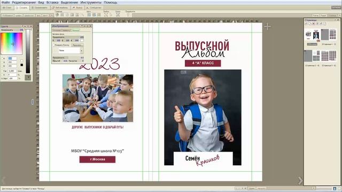Screen dimensions: 342x192
Task: Click the red link icon under cover thumbnails
Action: (318, 41)
